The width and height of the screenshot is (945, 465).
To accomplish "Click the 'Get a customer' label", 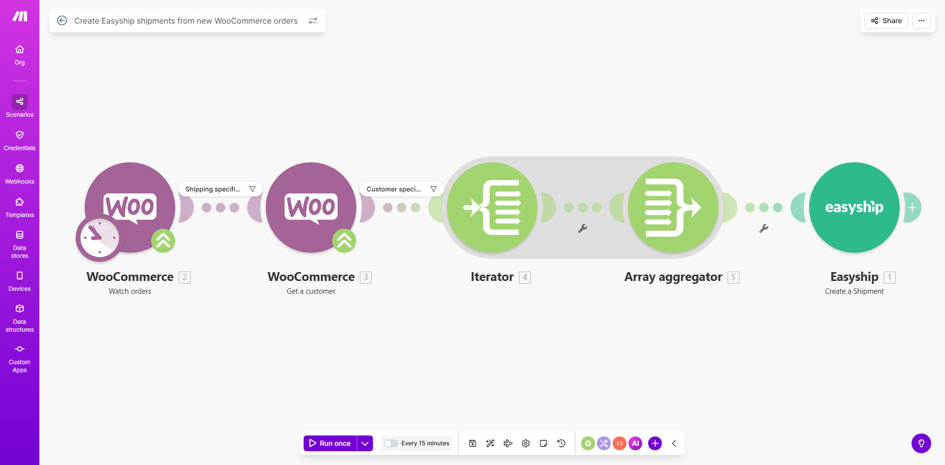I will (x=311, y=291).
